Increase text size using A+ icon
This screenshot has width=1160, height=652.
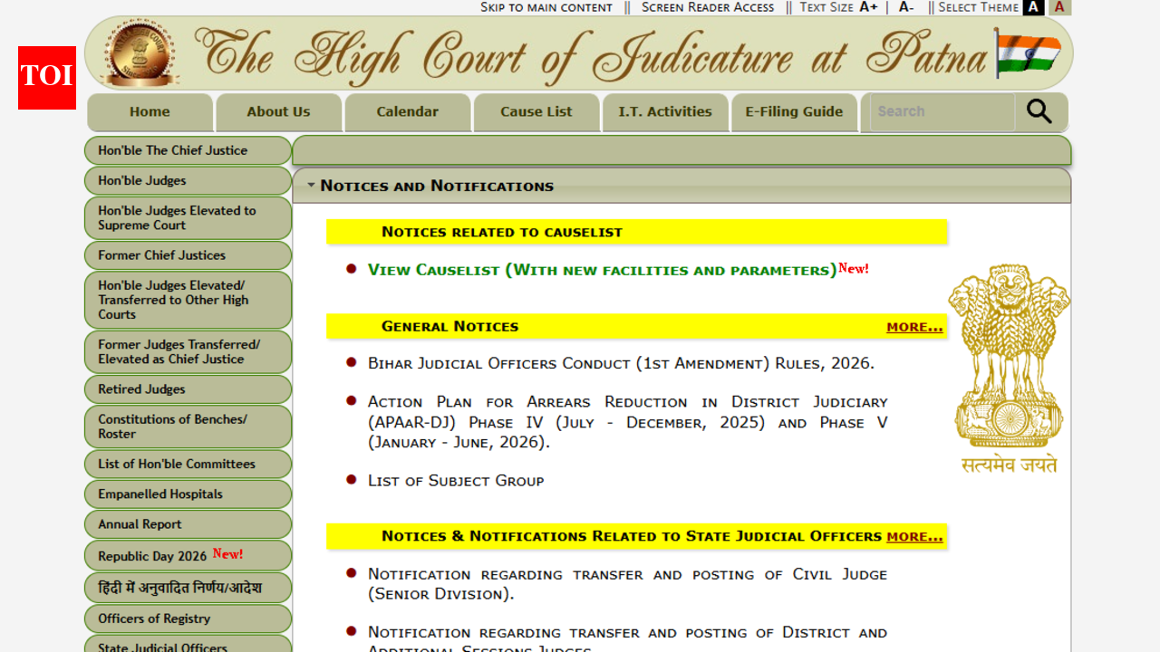coord(867,7)
